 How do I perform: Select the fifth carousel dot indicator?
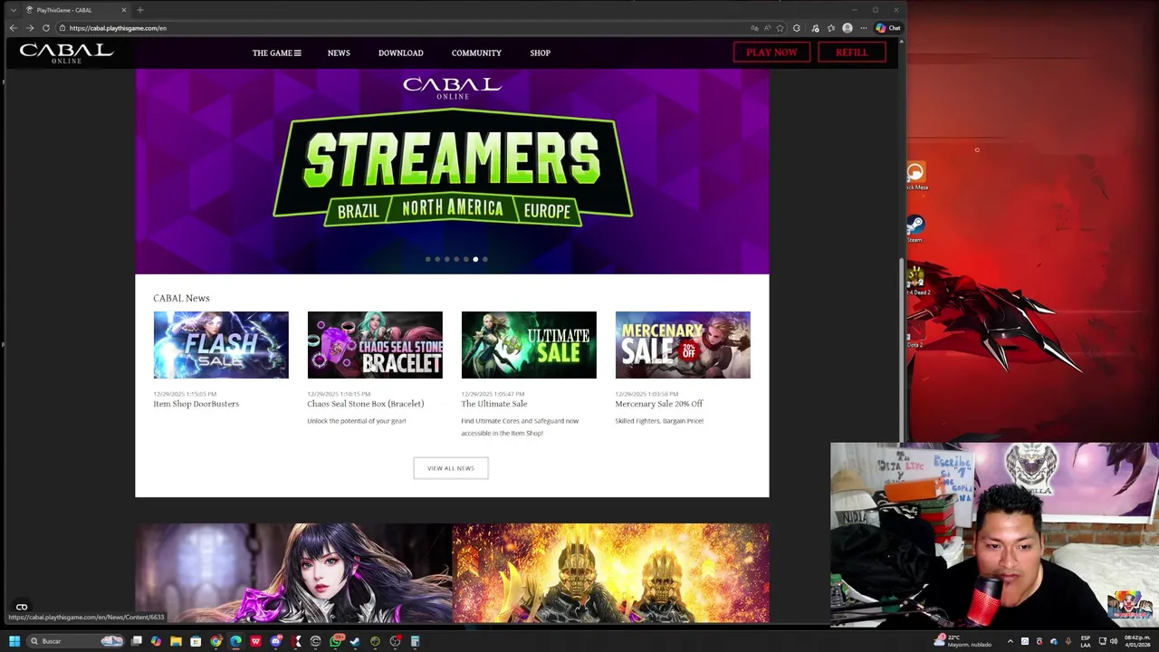(x=465, y=259)
